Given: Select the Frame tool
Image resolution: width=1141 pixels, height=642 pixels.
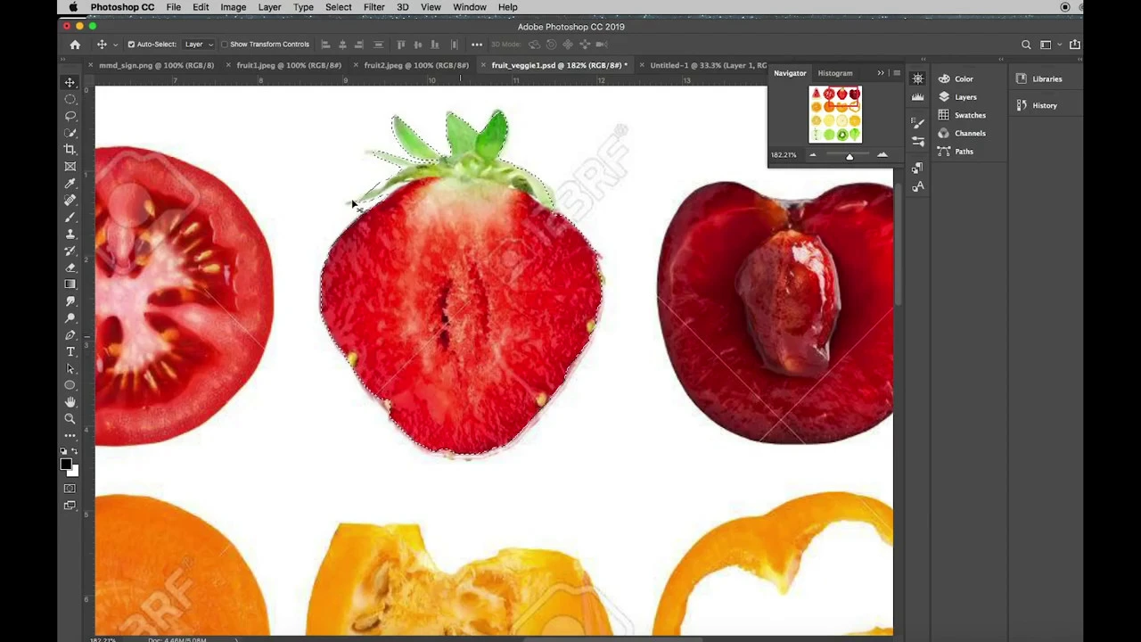Looking at the screenshot, I should click(x=70, y=167).
